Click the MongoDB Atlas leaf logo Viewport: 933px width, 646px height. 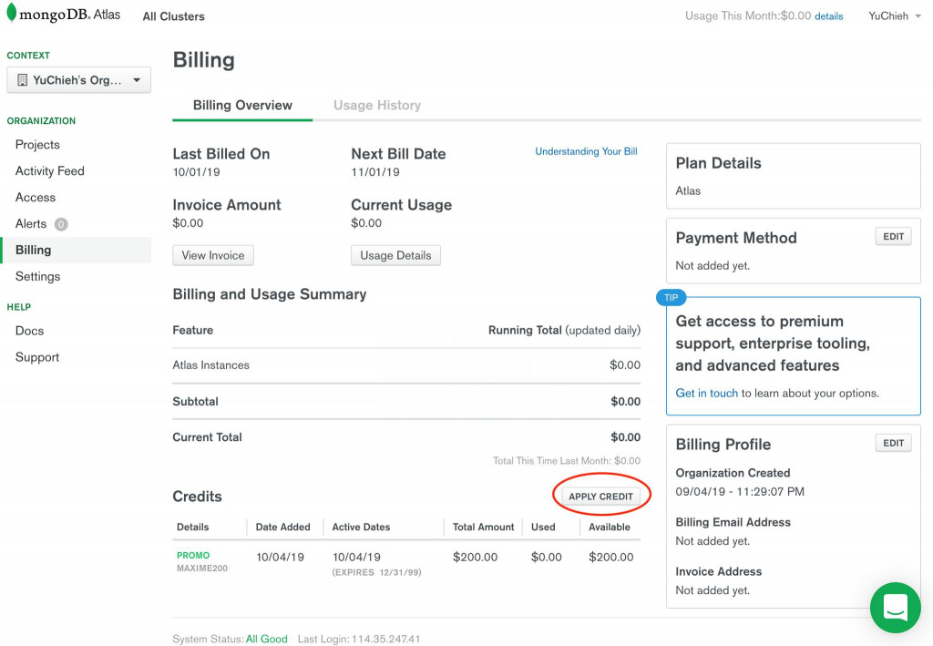(10, 15)
